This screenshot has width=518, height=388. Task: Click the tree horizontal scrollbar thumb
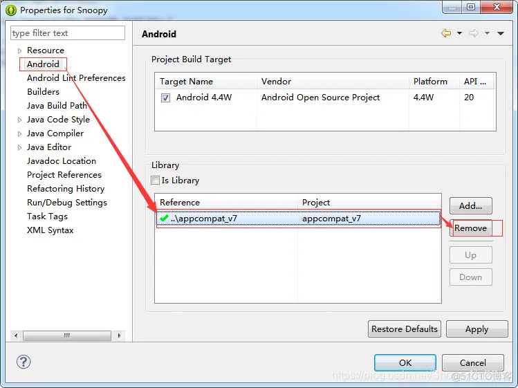(67, 335)
